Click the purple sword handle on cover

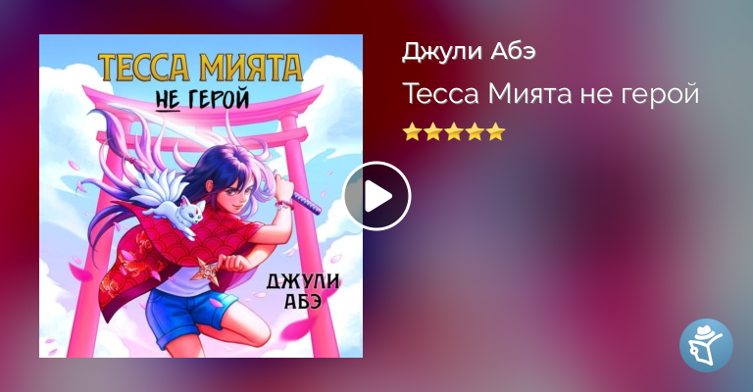point(306,203)
